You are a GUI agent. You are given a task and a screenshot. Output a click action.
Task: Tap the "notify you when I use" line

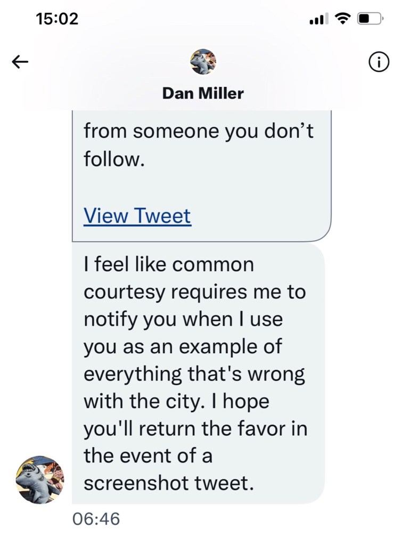(183, 319)
